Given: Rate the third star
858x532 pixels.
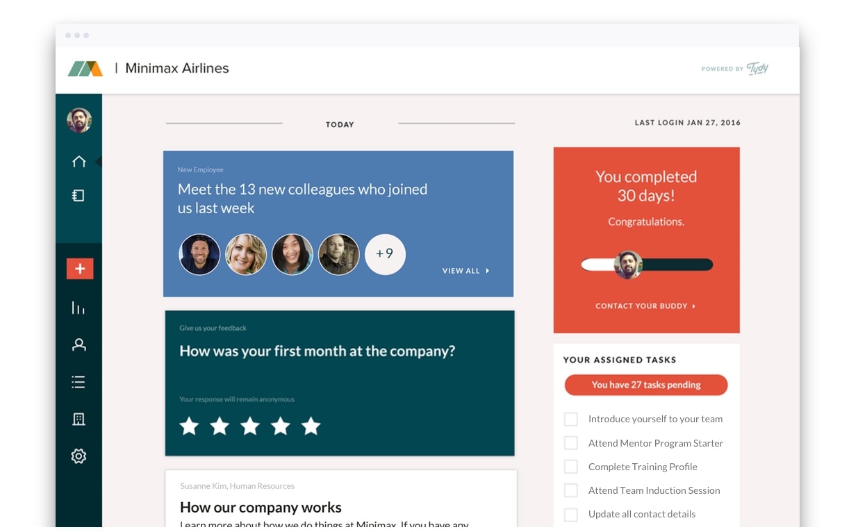Looking at the screenshot, I should click(250, 426).
